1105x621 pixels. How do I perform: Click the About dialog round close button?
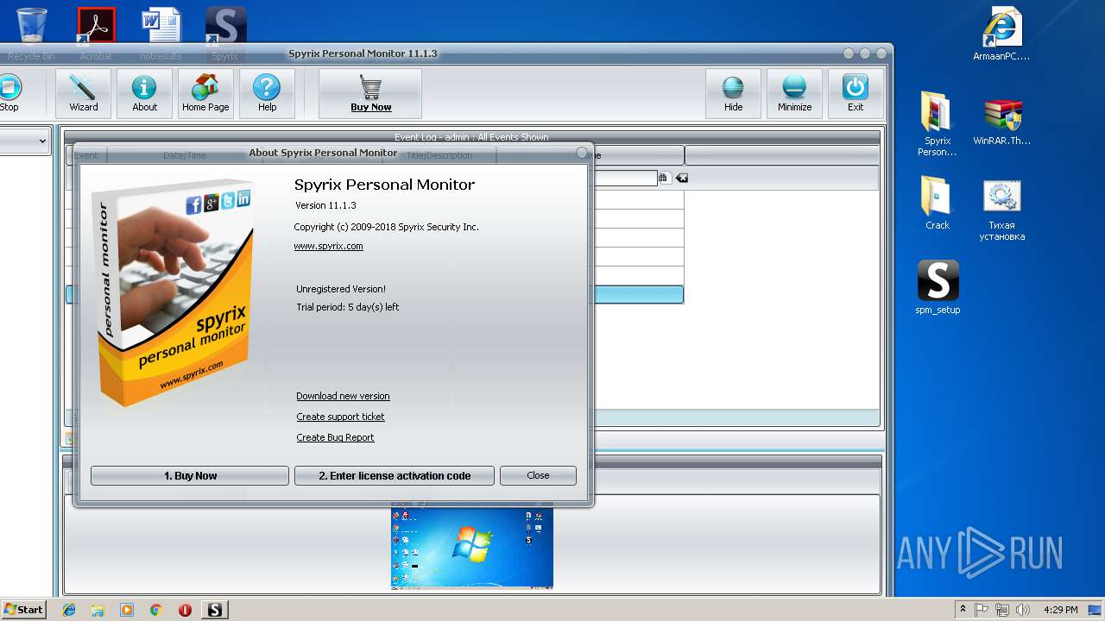[x=582, y=153]
